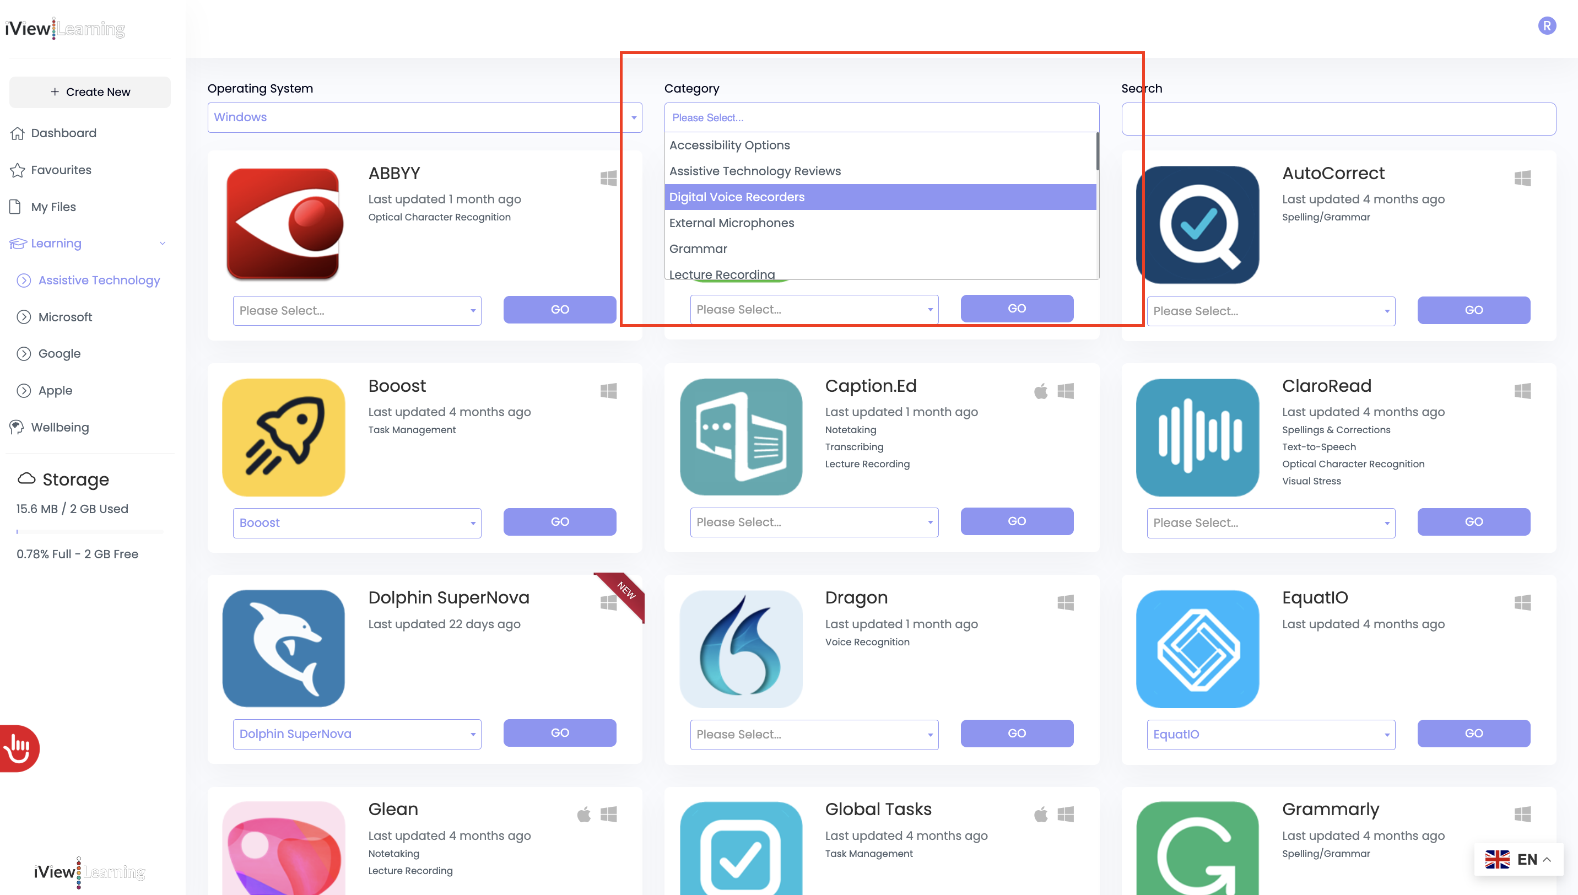Click the ClaroRead waveform app icon
The image size is (1578, 895).
[x=1198, y=437]
